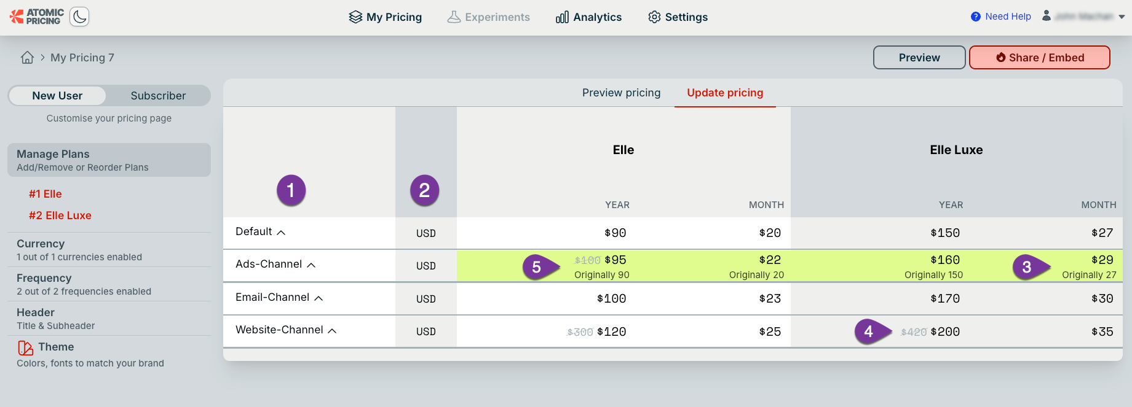Go to home via breadcrumb house icon
Viewport: 1132px width, 407px height.
(27, 58)
